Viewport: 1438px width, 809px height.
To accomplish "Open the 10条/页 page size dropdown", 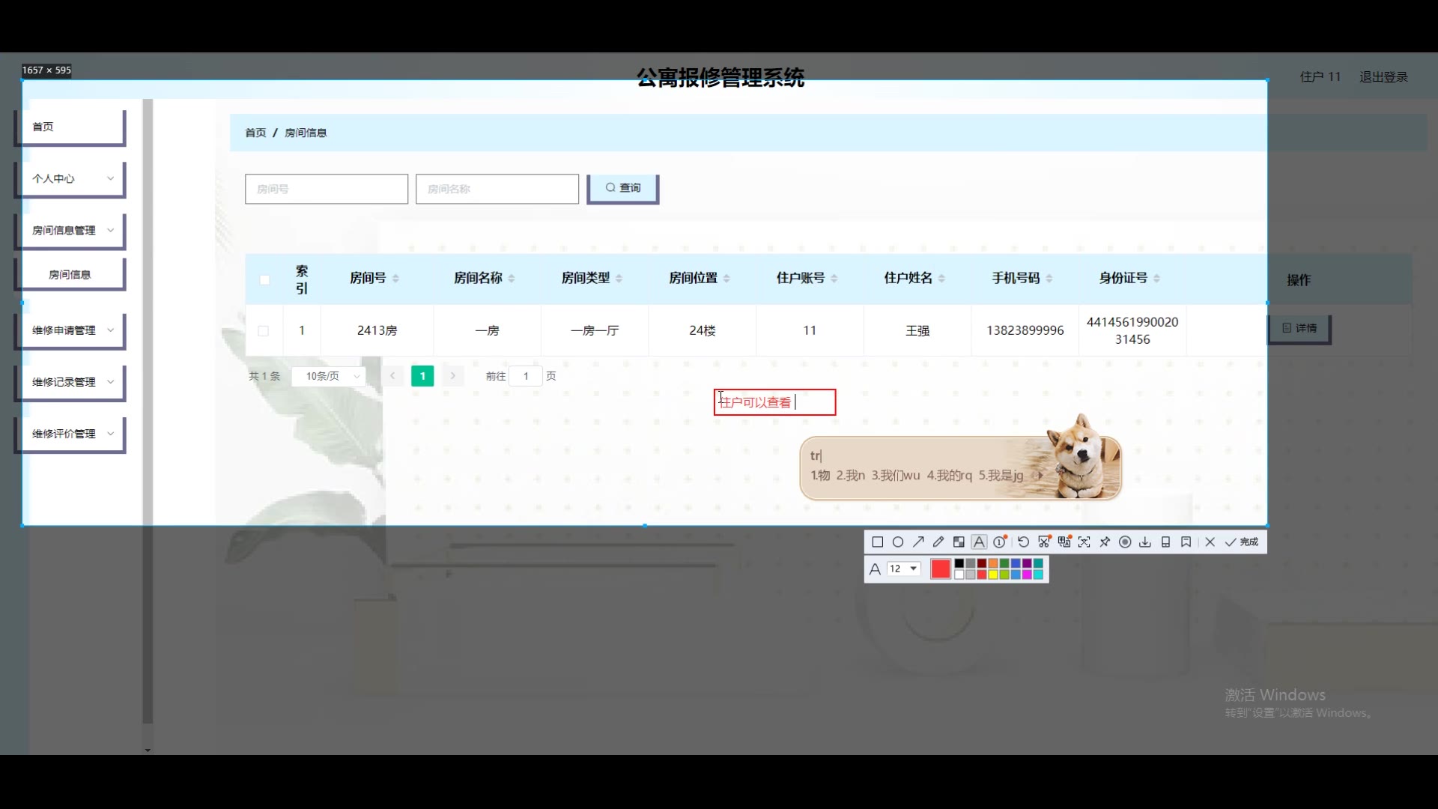I will [330, 376].
